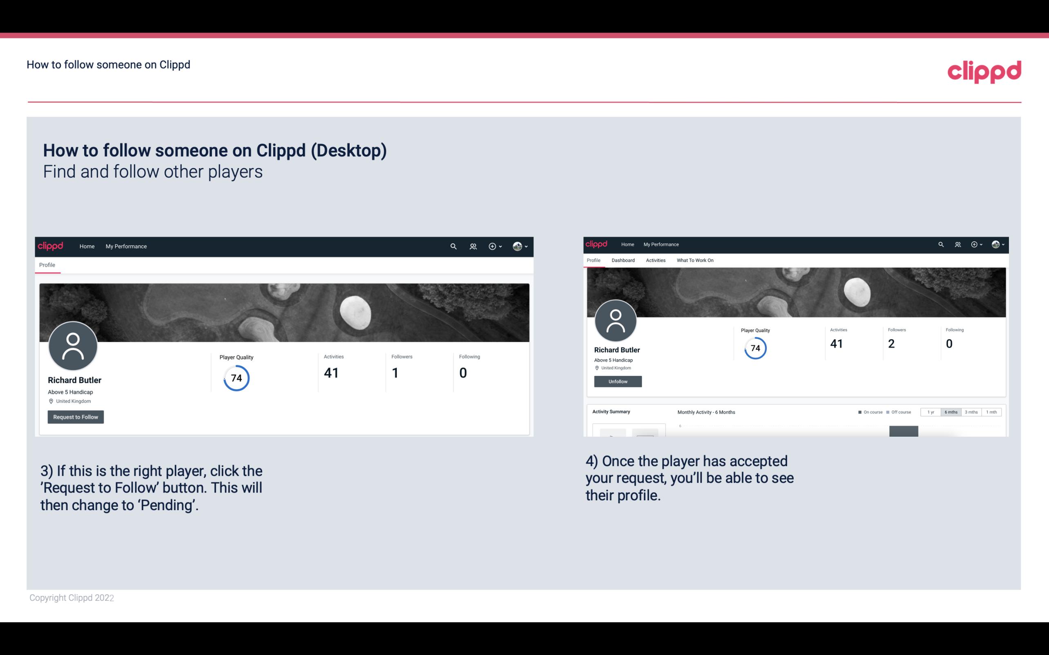Select the Player Quality score icon
Image resolution: width=1049 pixels, height=655 pixels.
[237, 378]
